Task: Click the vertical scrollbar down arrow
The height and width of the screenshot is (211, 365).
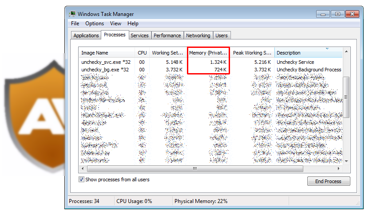Action: coord(346,161)
